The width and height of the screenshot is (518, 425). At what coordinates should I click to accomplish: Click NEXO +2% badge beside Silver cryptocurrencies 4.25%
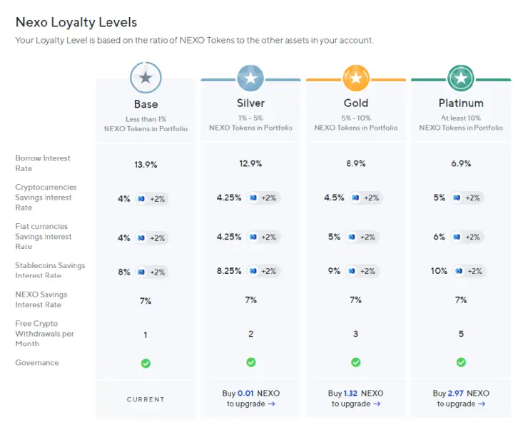[x=263, y=198]
